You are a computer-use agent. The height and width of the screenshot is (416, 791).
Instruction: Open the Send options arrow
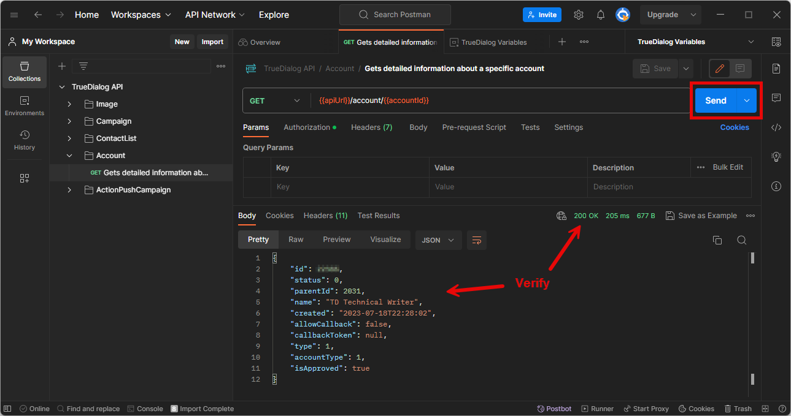(747, 100)
